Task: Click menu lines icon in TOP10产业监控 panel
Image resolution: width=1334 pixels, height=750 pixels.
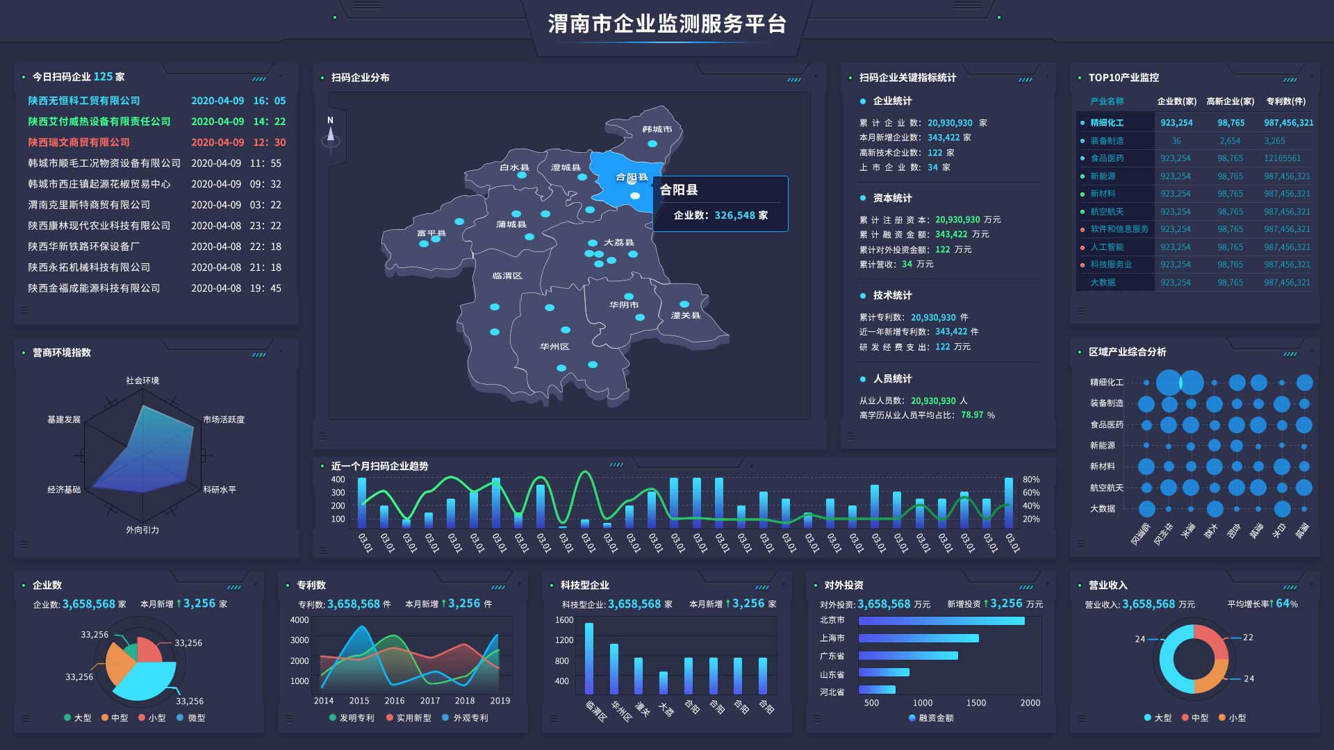Action: 1080,310
